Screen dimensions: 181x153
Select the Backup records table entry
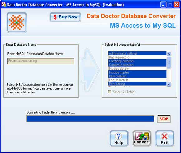point(137,57)
